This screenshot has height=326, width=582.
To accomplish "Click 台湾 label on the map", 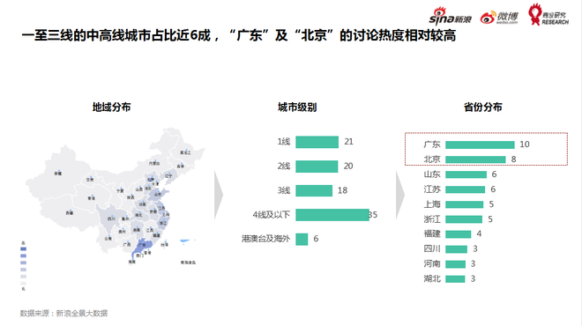I will point(164,244).
